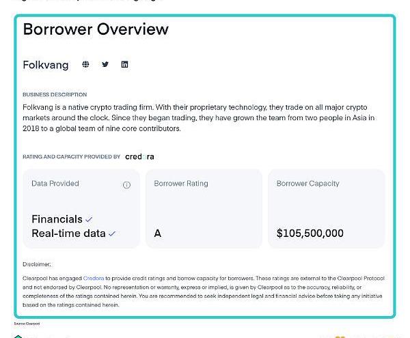410x338 pixels.
Task: Click the green logo at bottom left
Action: 18,336
